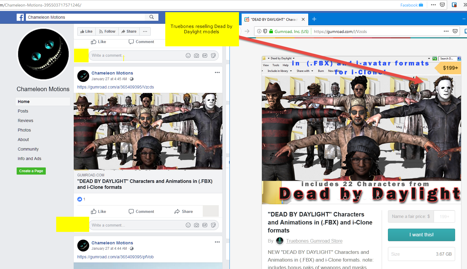Click the Dead by Daylight post preview image

(148, 131)
